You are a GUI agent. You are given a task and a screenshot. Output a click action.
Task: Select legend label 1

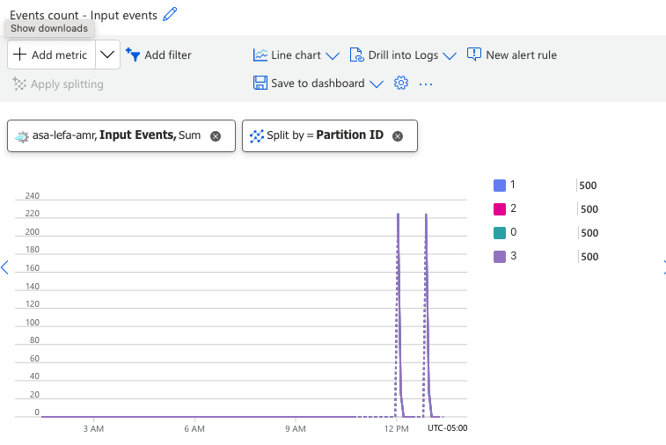513,185
